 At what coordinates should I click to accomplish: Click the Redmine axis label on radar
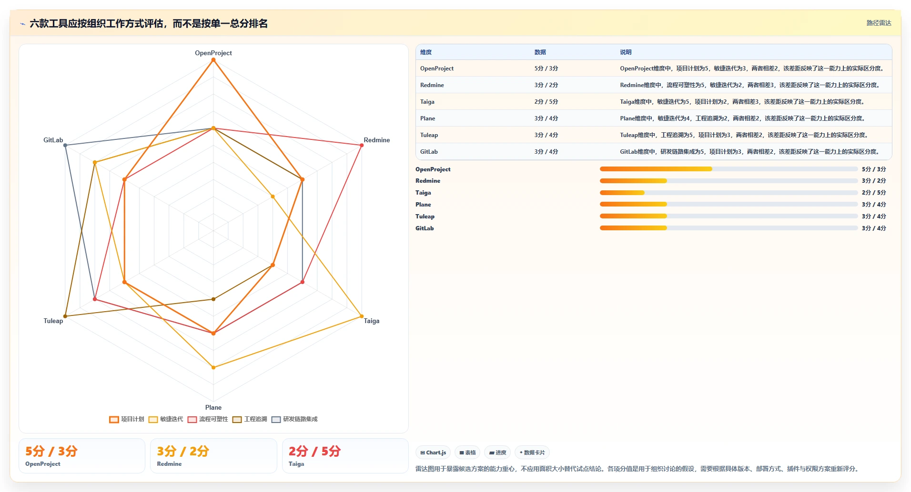376,140
